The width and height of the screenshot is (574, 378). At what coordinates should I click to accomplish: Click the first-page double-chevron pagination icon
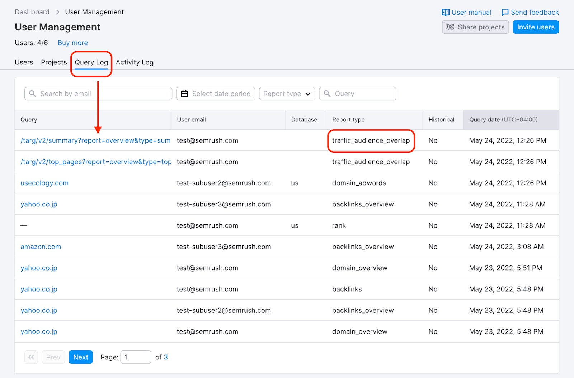31,357
